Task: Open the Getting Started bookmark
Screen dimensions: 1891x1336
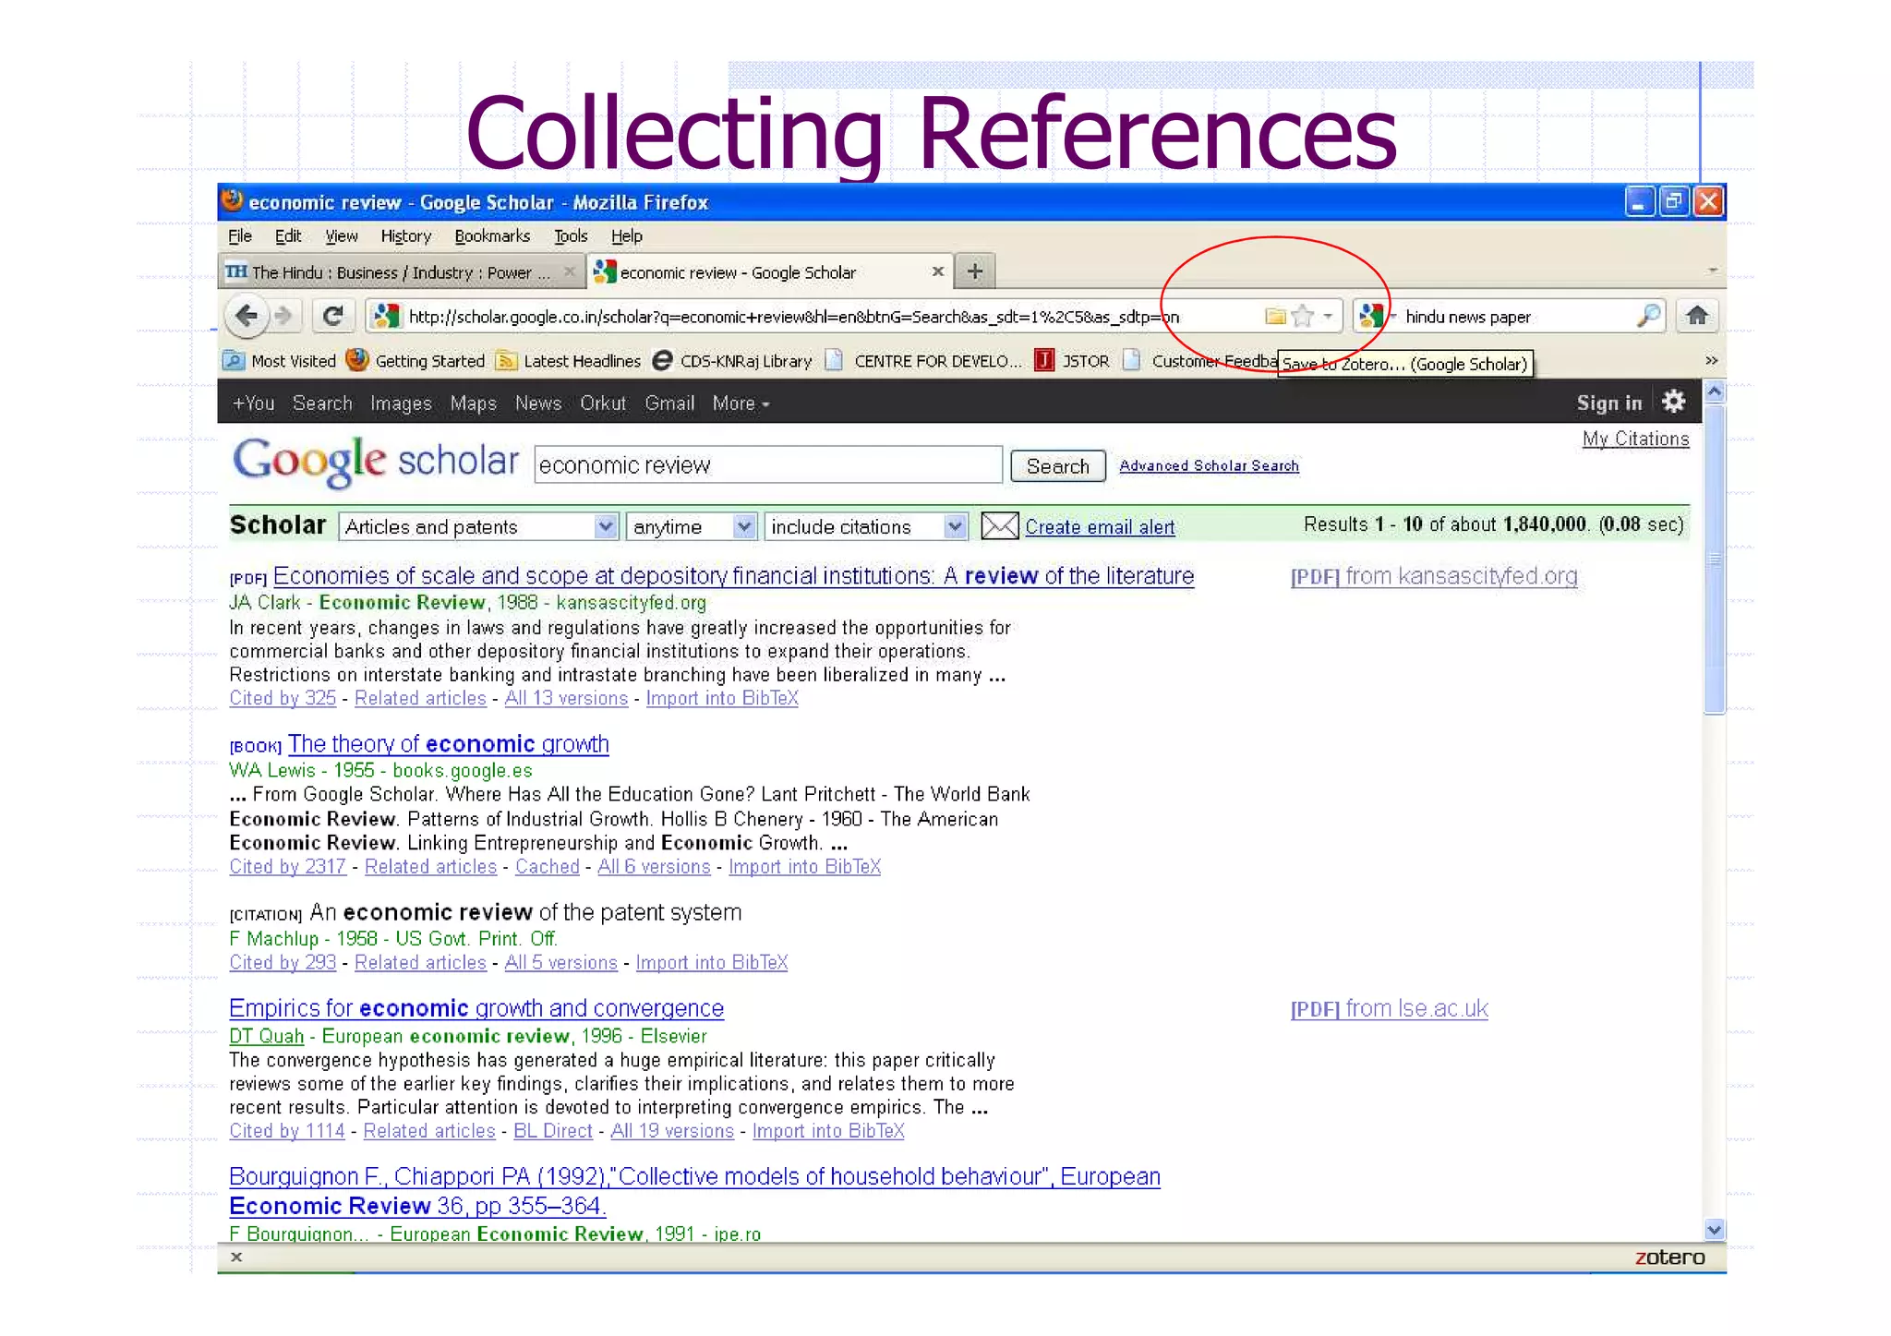Action: click(x=416, y=361)
